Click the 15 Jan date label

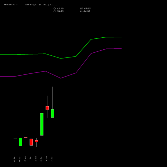point(41,159)
